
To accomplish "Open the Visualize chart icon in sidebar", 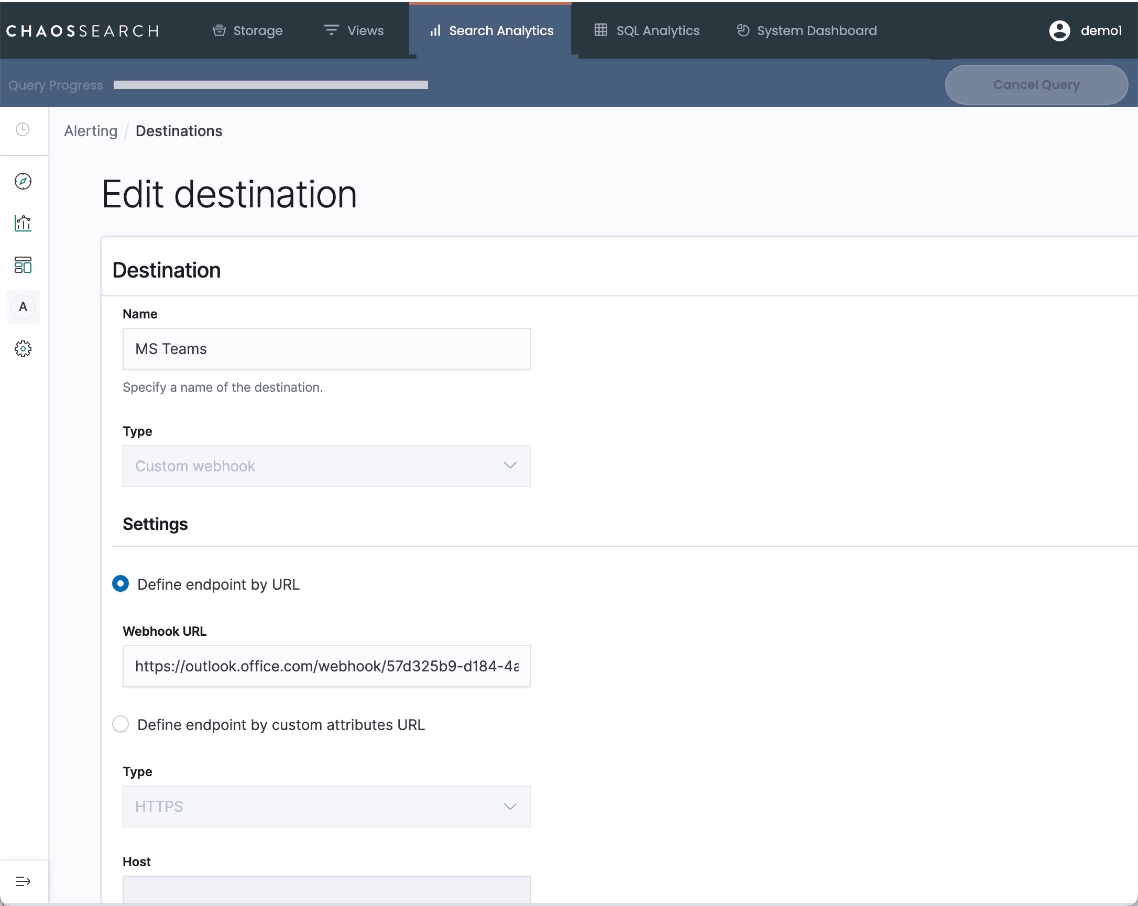I will [23, 223].
